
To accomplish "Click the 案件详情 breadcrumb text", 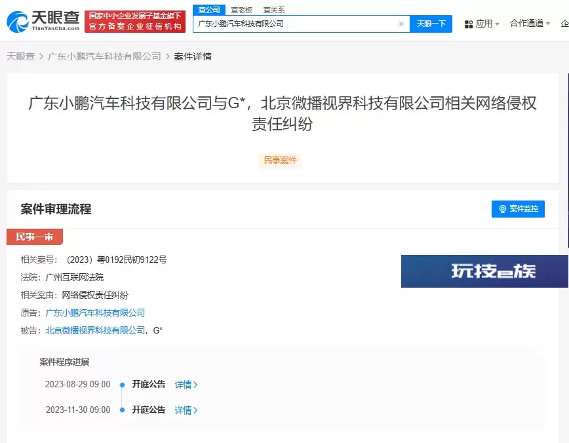I will point(193,56).
